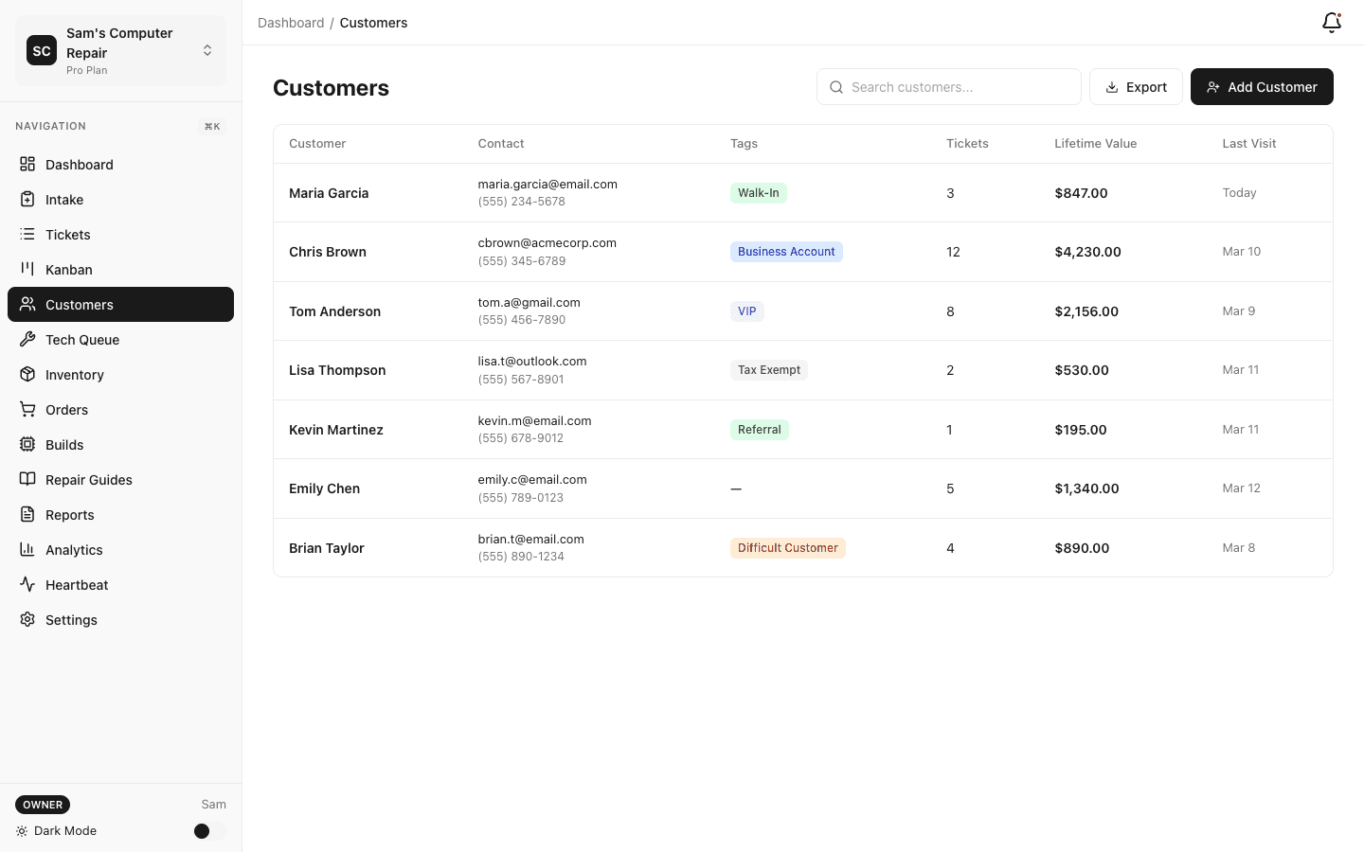Select the Builds icon in sidebar
Image resolution: width=1364 pixels, height=852 pixels.
28,444
